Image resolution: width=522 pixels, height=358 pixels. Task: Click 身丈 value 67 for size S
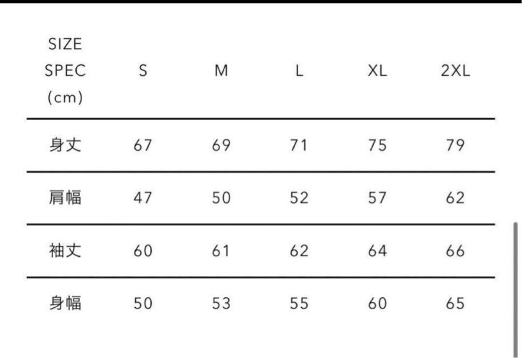pos(143,145)
